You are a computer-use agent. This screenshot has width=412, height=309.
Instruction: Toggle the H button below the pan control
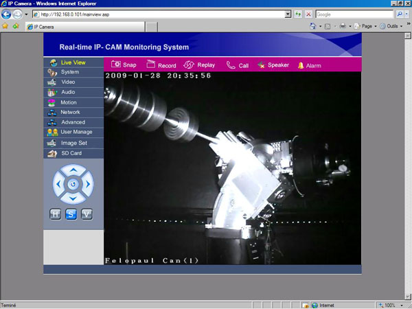[56, 214]
